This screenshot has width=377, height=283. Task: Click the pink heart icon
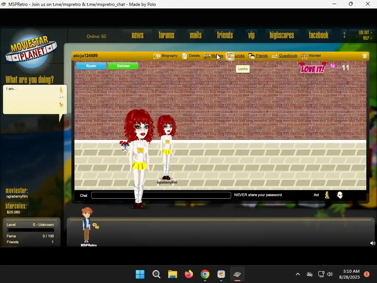click(x=333, y=66)
